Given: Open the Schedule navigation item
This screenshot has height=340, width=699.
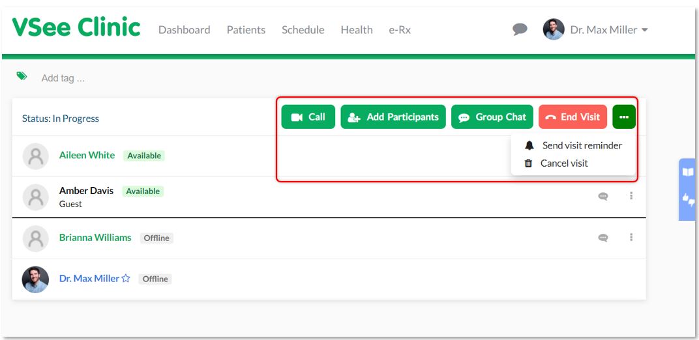Looking at the screenshot, I should pos(303,30).
